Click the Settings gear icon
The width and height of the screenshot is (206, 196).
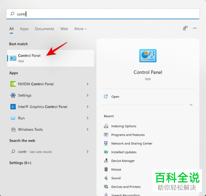(x=13, y=95)
